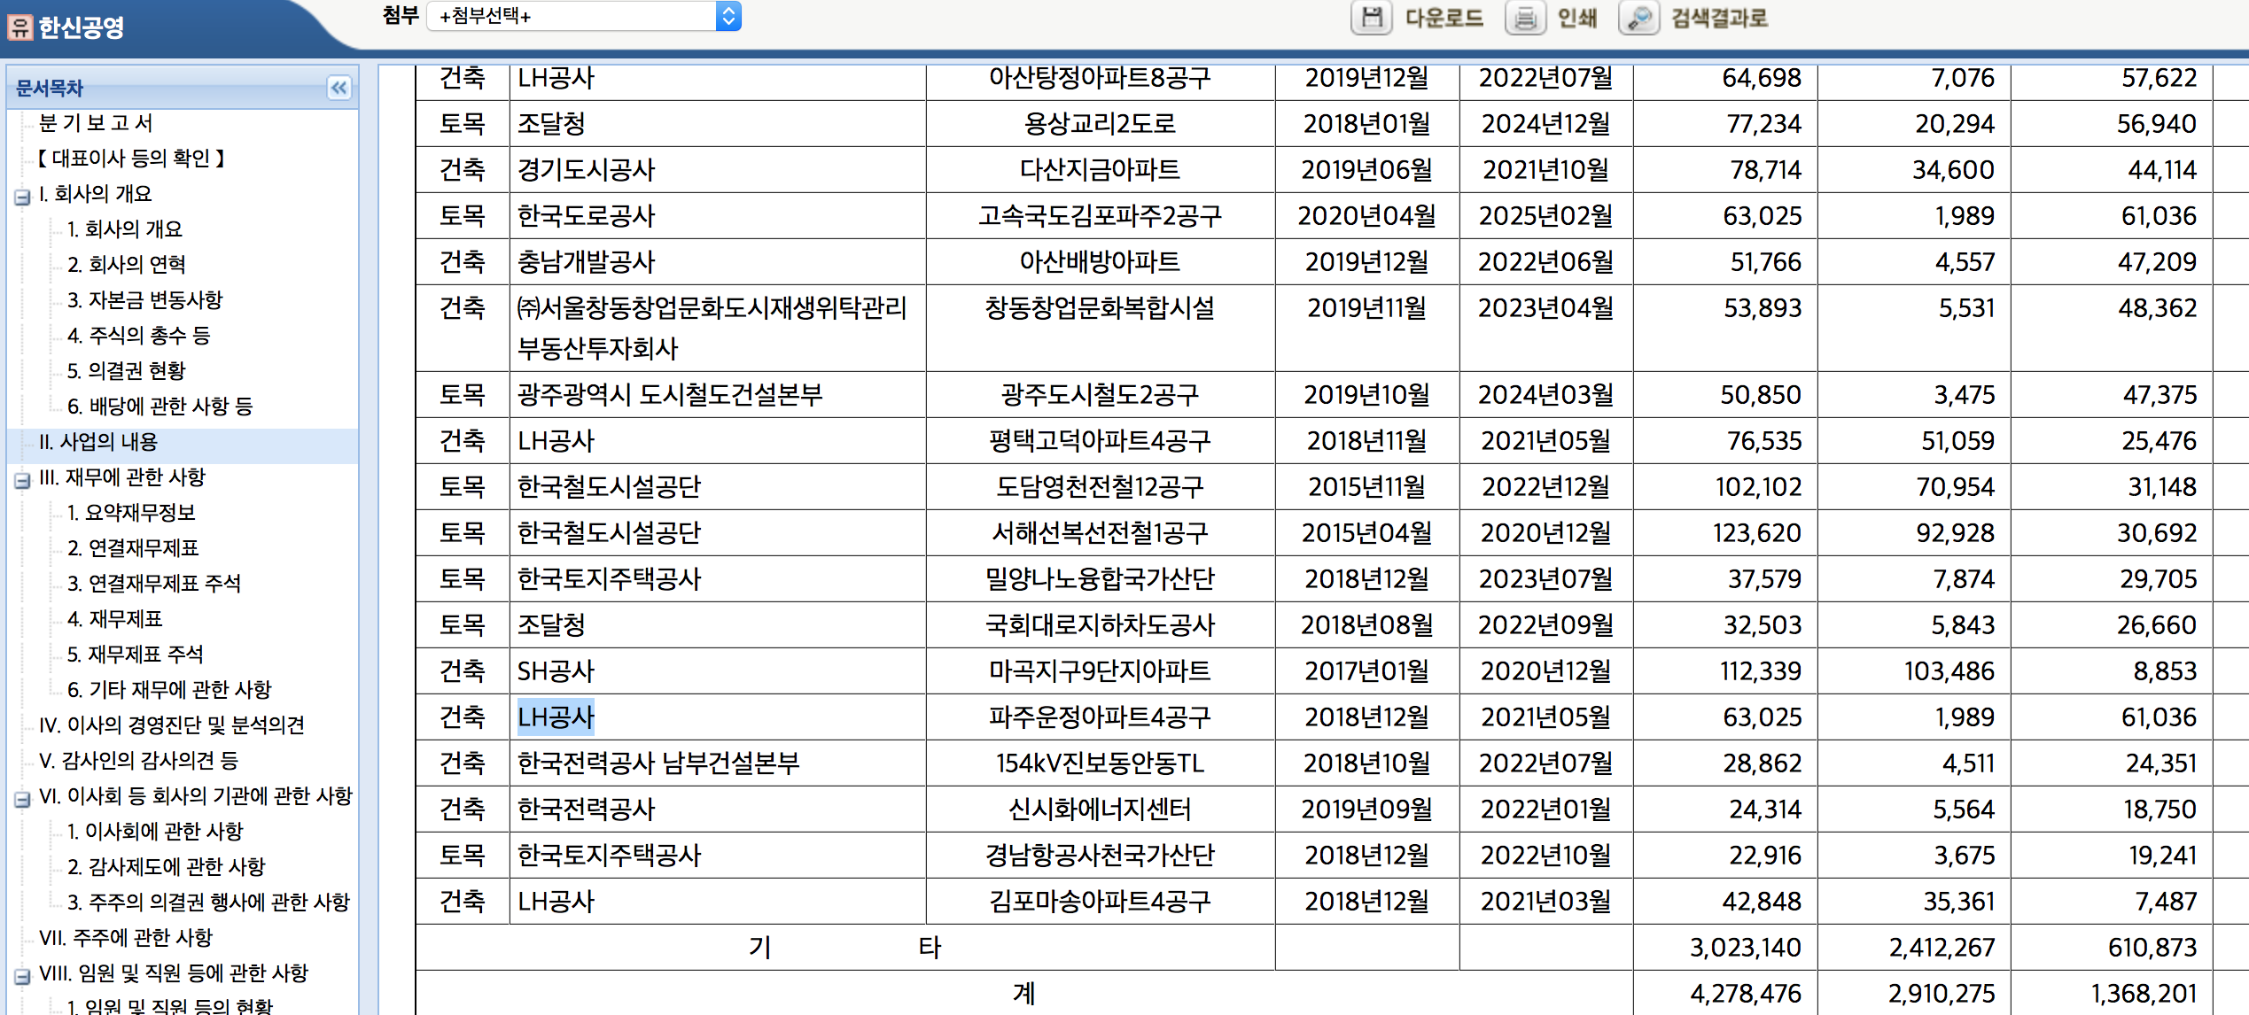Open 5. 재무제표 주석

[x=136, y=655]
